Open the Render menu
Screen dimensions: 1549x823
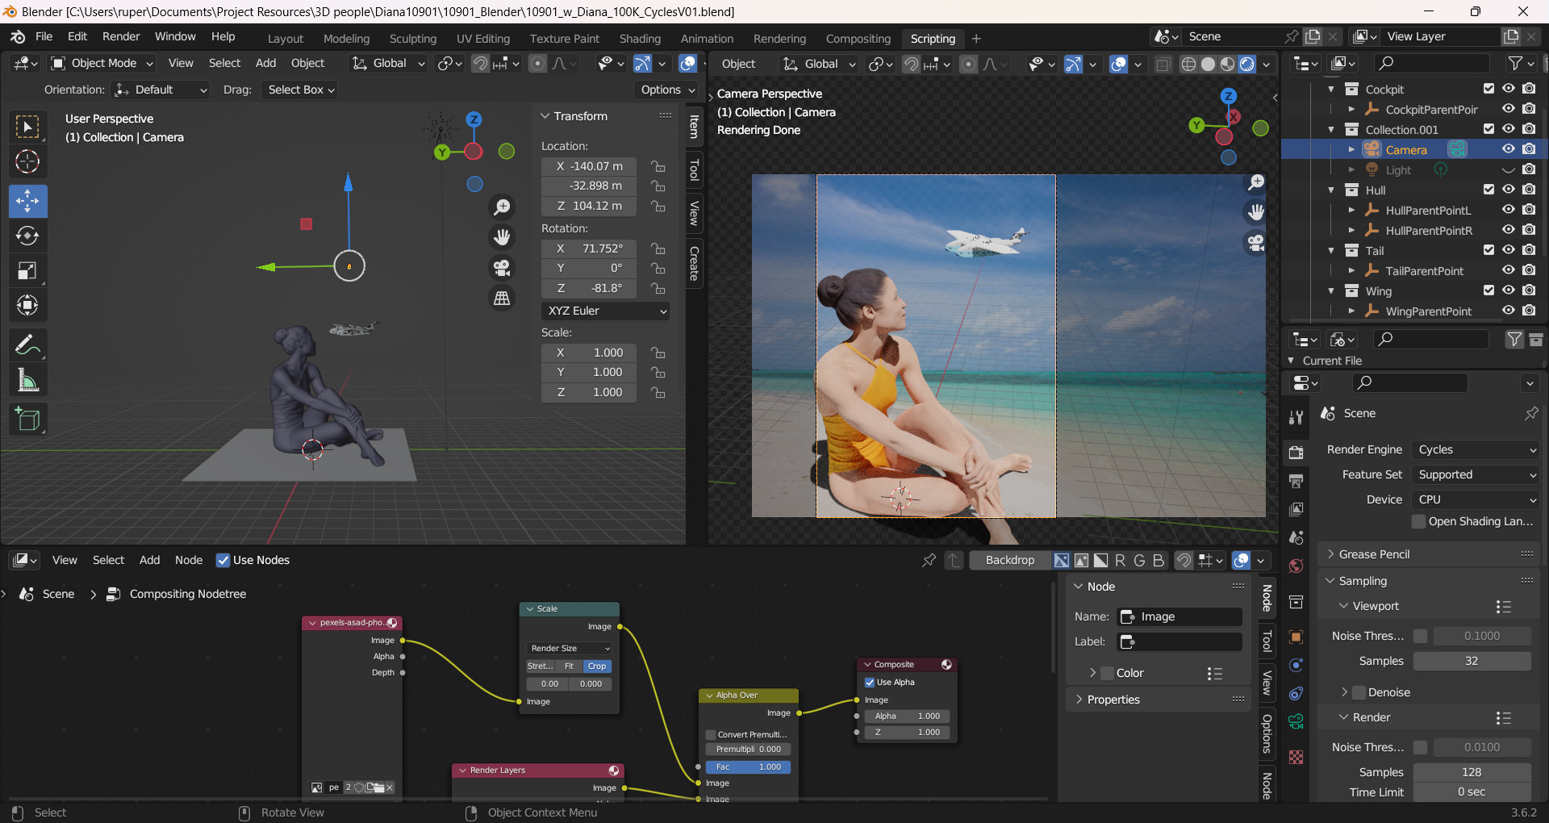[121, 37]
